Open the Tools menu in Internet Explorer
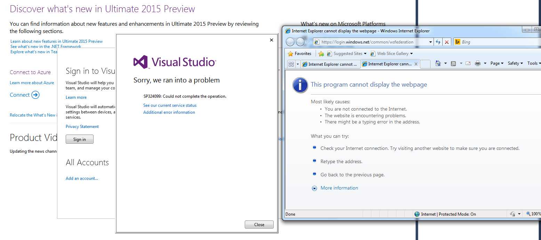This screenshot has width=541, height=240. click(x=534, y=63)
